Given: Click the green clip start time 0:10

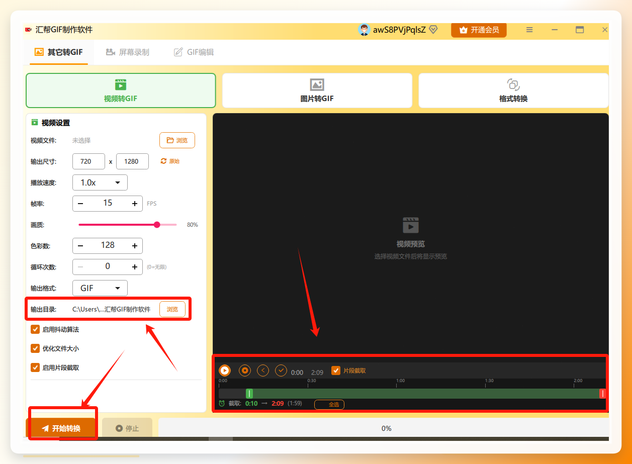Looking at the screenshot, I should point(251,403).
